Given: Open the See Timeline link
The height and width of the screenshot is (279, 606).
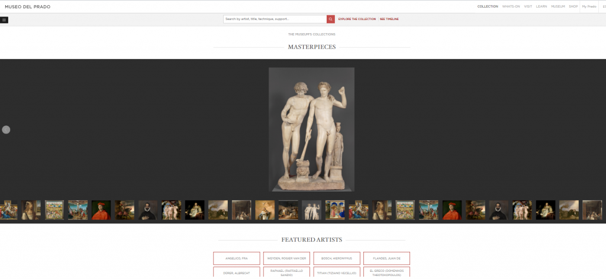Looking at the screenshot, I should (389, 19).
